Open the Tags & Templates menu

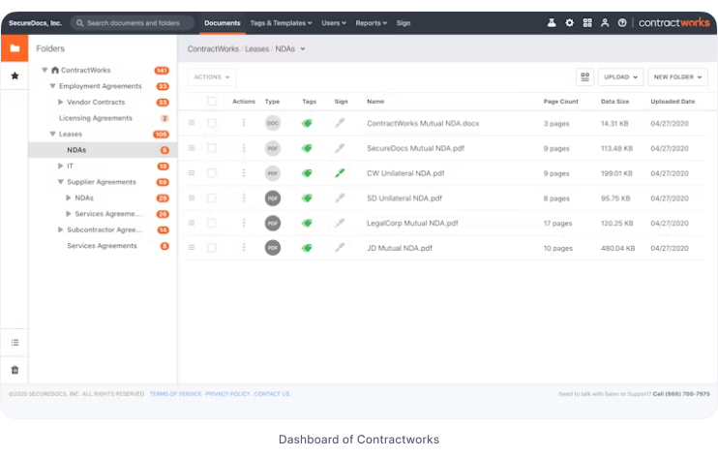coord(281,22)
